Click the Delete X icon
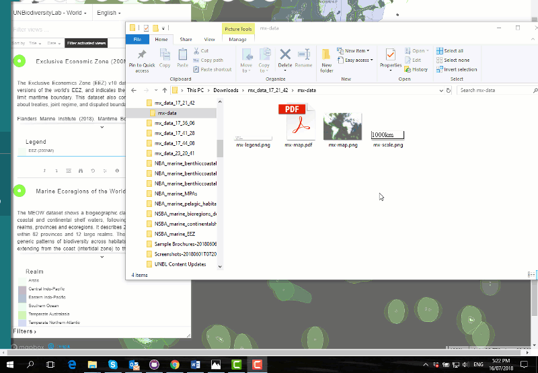Viewport: 538px width, 373px height. click(285, 54)
